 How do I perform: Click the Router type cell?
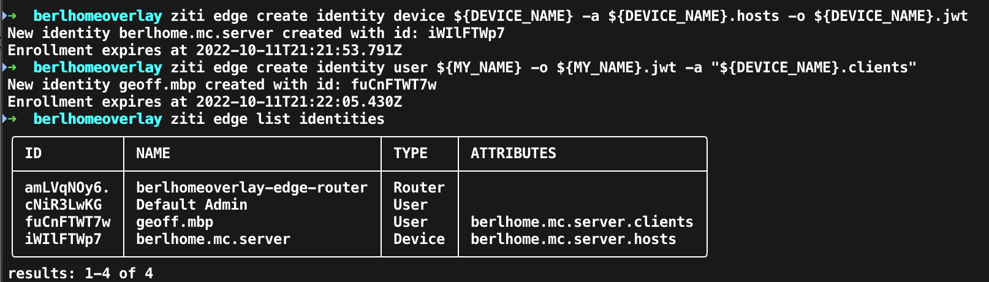(x=419, y=188)
